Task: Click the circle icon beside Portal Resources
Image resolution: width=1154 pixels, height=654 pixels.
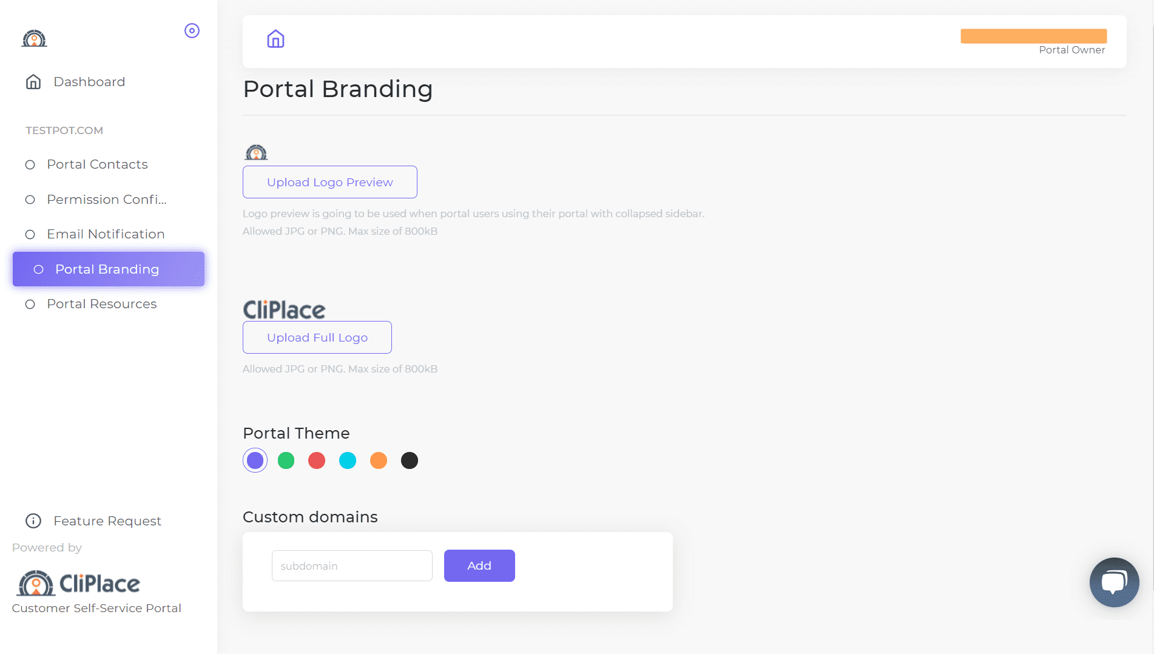Action: click(x=30, y=304)
